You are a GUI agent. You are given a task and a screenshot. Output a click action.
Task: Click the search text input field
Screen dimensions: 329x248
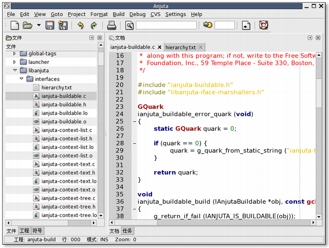click(x=166, y=25)
